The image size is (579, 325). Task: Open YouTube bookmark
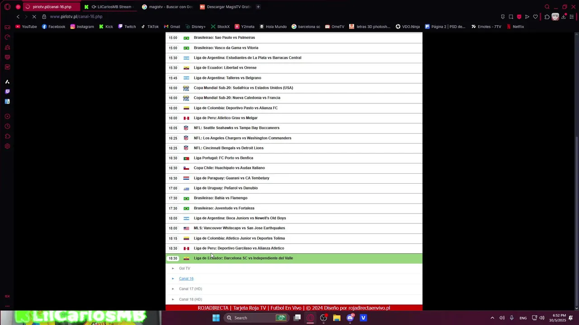point(26,27)
